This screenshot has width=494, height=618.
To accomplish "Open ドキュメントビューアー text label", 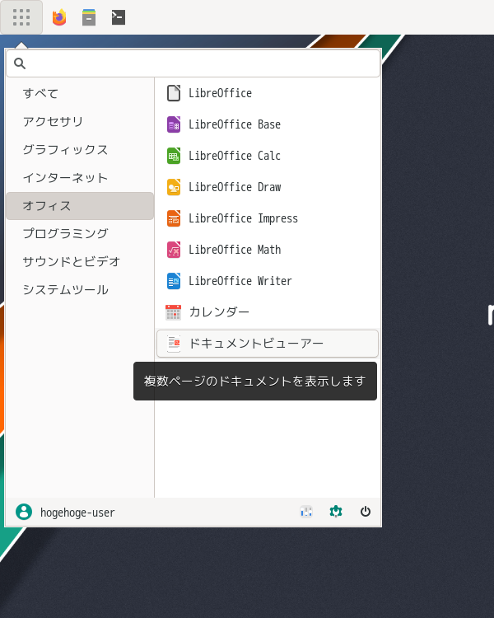I will pyautogui.click(x=256, y=344).
